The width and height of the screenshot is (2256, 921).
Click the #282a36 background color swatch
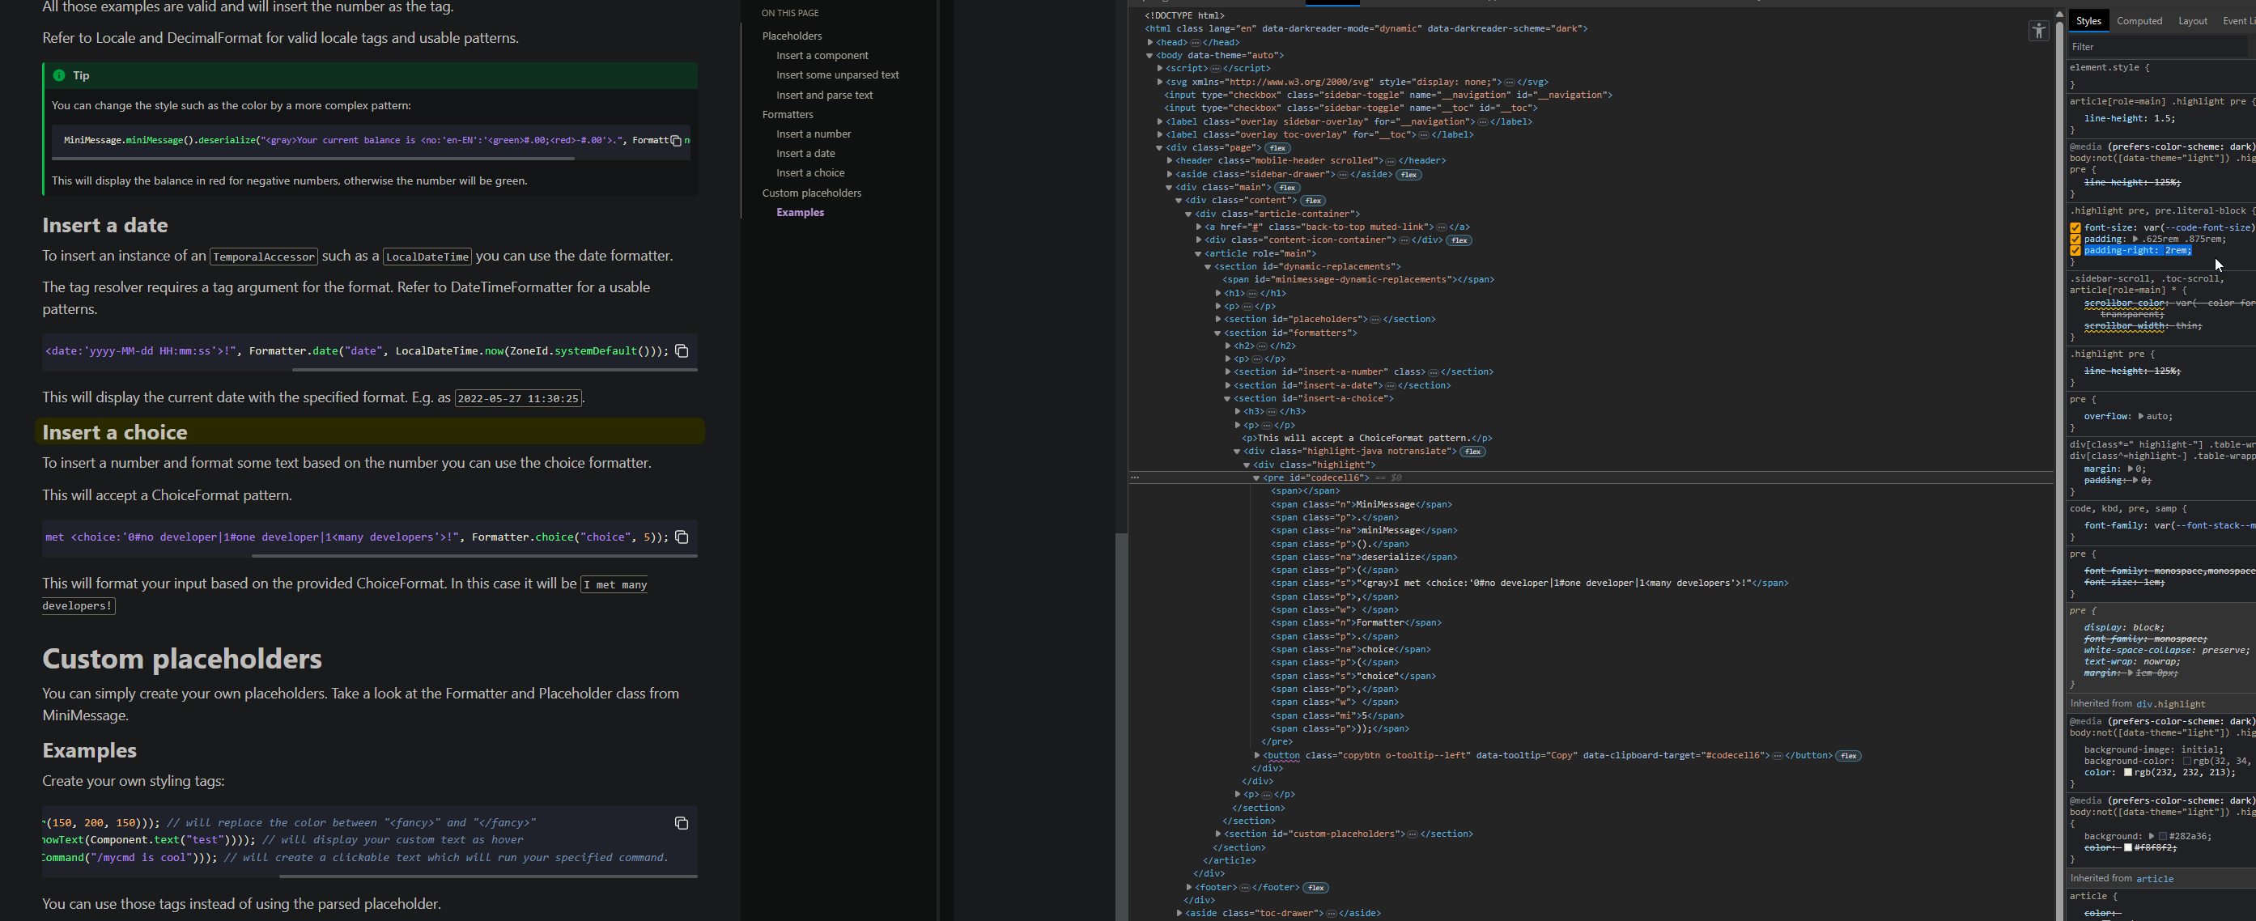coord(2162,837)
